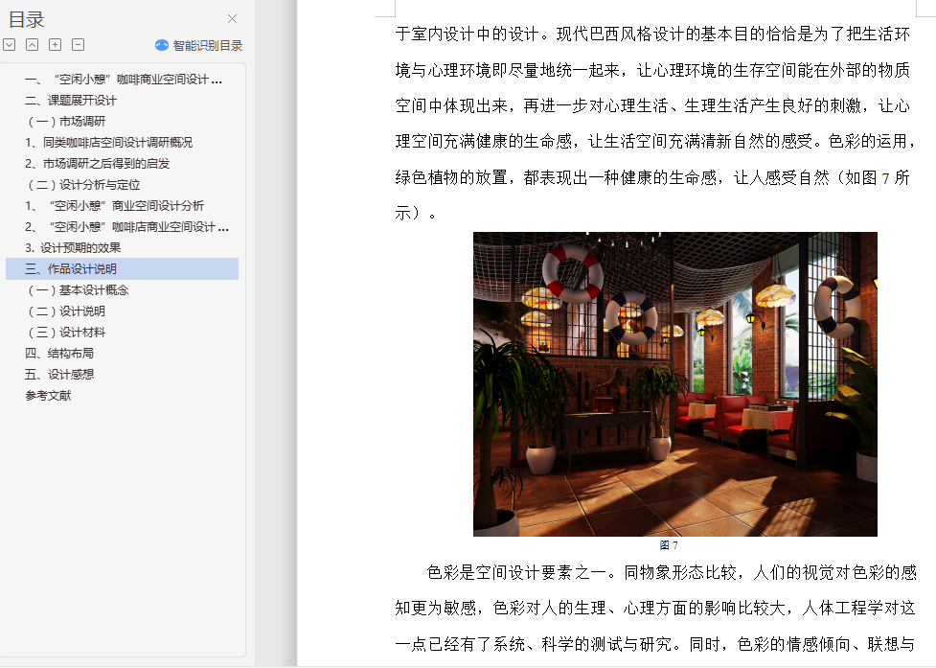Viewport: 936px width, 668px height.
Task: Click the plus icon to raise outline level
Action: click(55, 45)
